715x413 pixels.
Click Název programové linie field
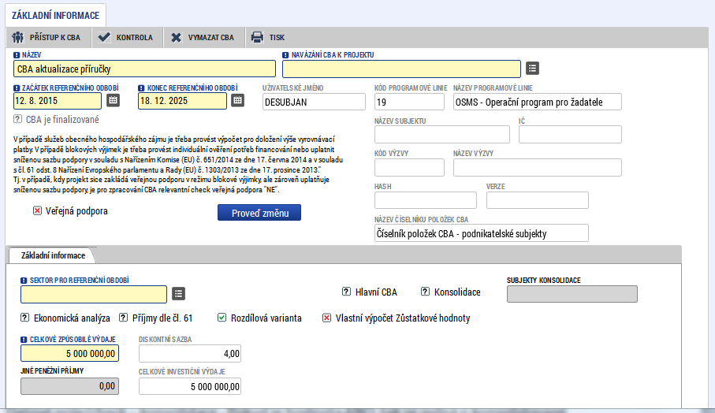click(x=537, y=102)
